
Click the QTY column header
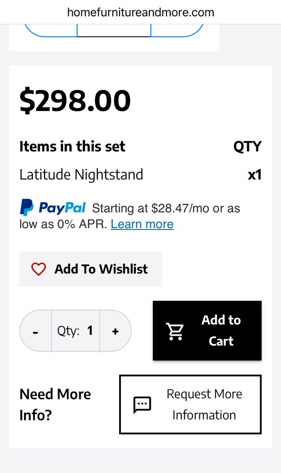247,147
